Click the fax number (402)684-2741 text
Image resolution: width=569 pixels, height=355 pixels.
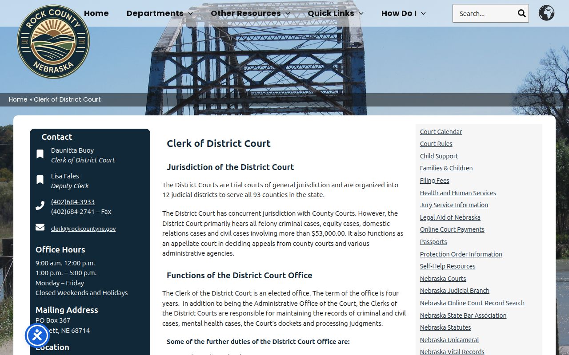[81, 212]
